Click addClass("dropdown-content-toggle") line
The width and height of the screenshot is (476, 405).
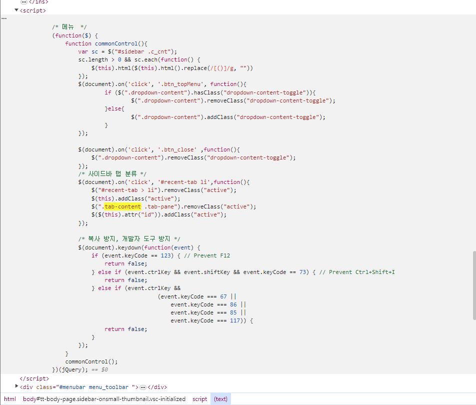pyautogui.click(x=228, y=117)
